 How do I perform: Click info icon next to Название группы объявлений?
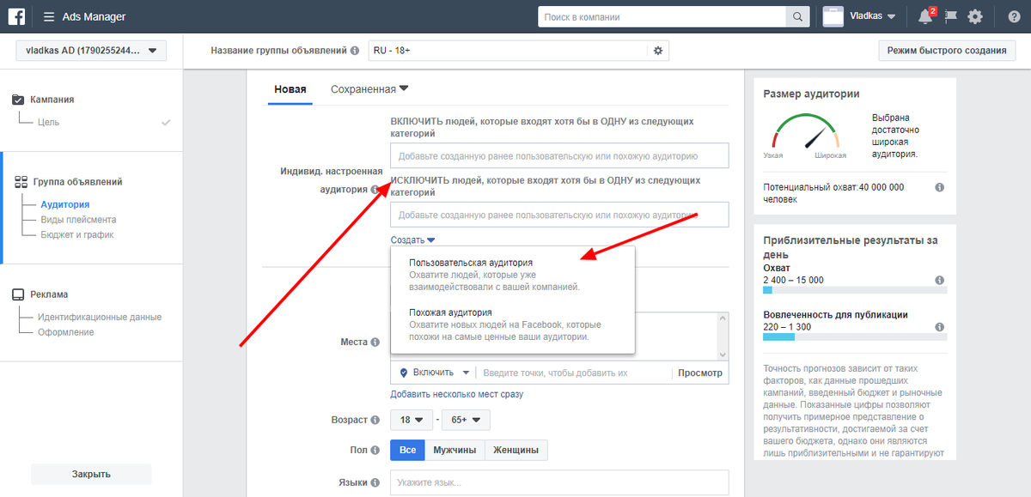tap(355, 51)
